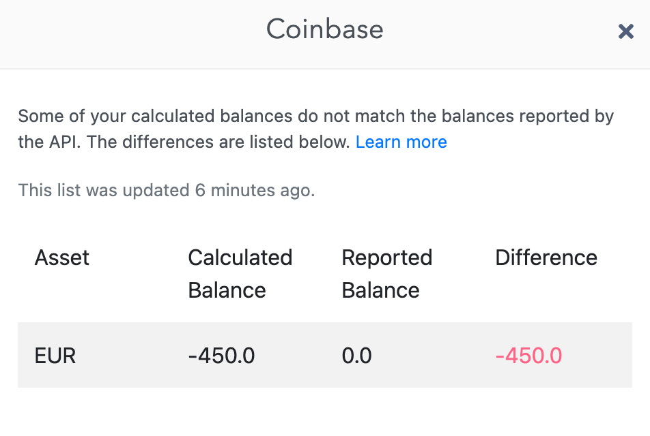Click the red -450.0 difference value
Screen dimensions: 650x436
[528, 356]
